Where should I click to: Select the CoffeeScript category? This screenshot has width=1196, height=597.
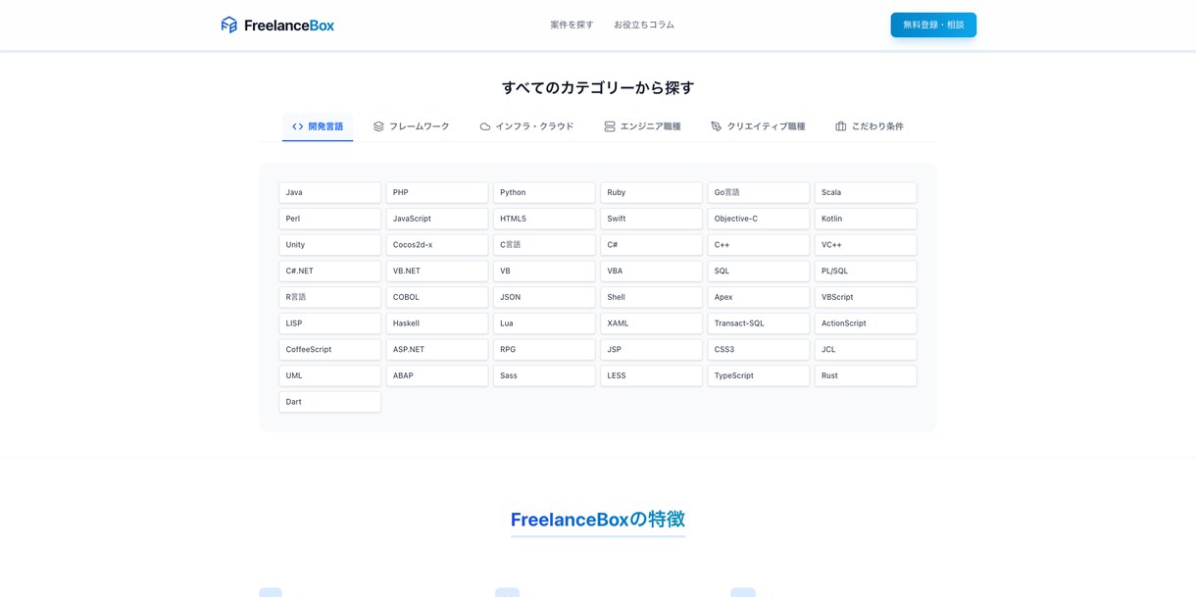(x=330, y=350)
